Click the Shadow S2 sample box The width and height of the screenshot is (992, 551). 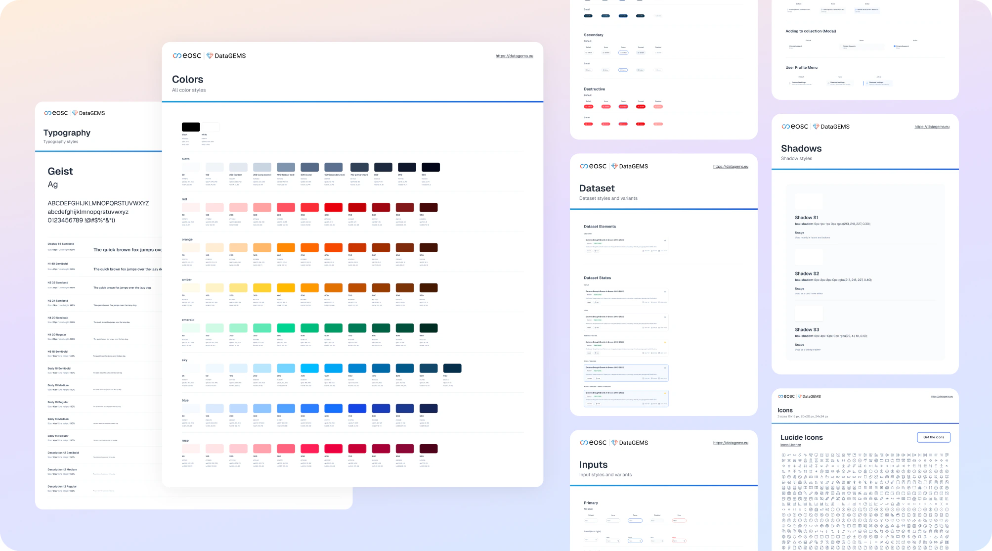coord(809,257)
